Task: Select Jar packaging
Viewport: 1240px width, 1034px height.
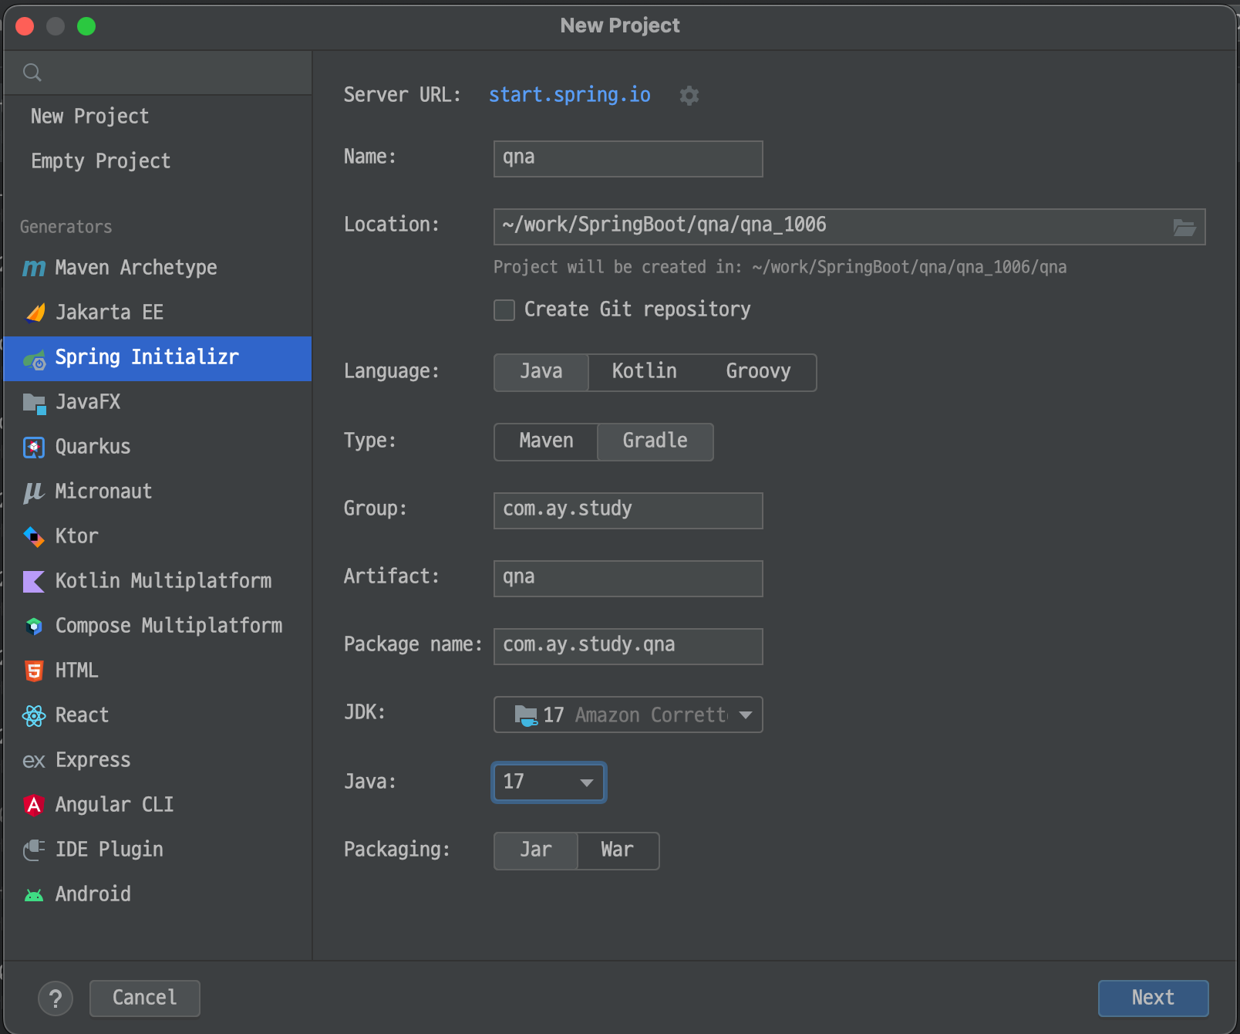Action: 536,850
